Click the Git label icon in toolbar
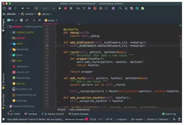 (x=78, y=8)
